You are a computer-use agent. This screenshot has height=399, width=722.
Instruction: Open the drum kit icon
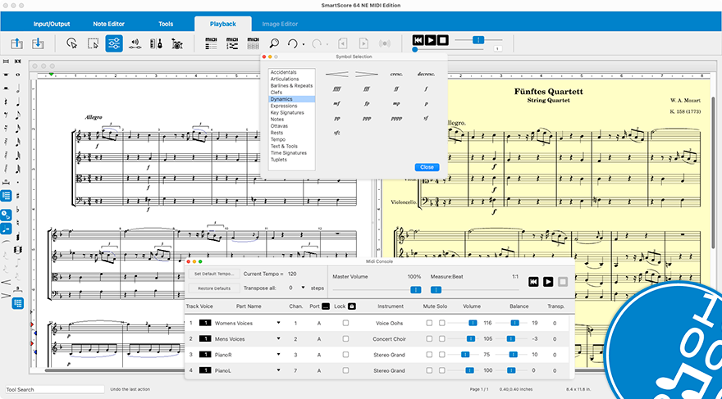177,44
